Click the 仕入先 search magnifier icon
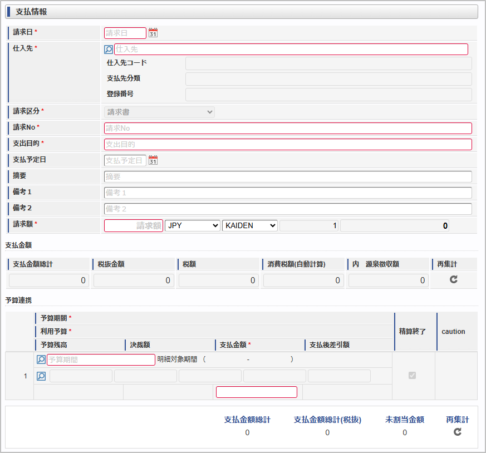 (x=109, y=50)
